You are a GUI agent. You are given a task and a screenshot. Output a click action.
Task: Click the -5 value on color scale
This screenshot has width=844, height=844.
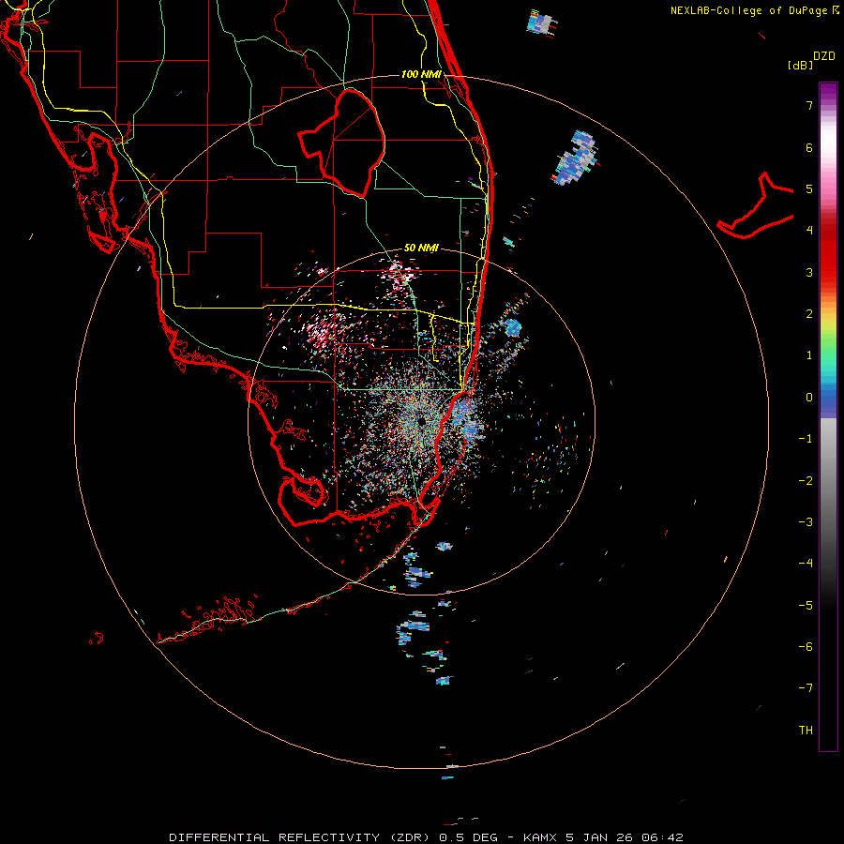pyautogui.click(x=806, y=606)
